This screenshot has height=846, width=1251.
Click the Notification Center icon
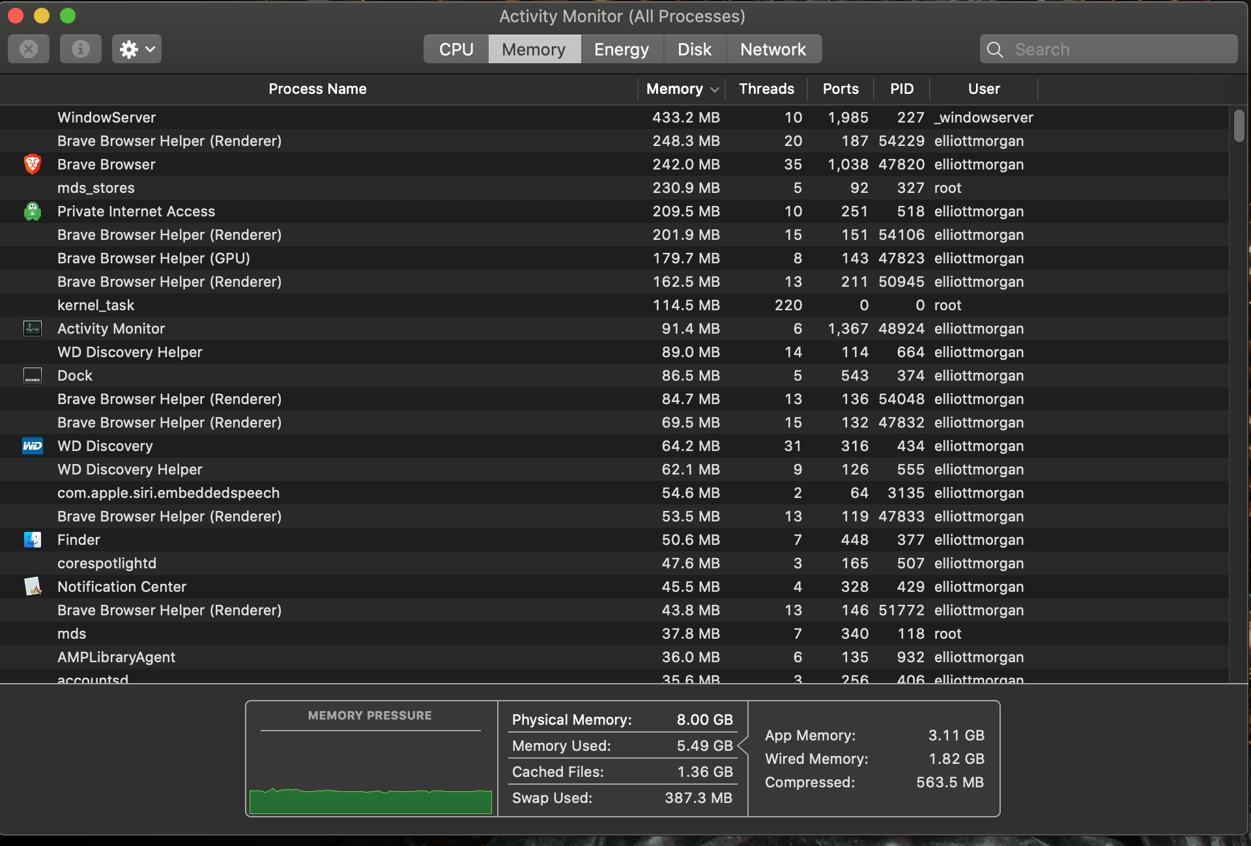pos(33,587)
